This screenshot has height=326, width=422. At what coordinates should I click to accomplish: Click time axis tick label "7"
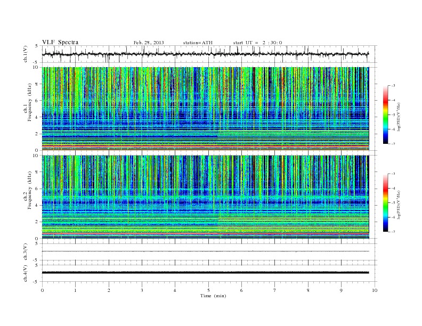pos(275,290)
